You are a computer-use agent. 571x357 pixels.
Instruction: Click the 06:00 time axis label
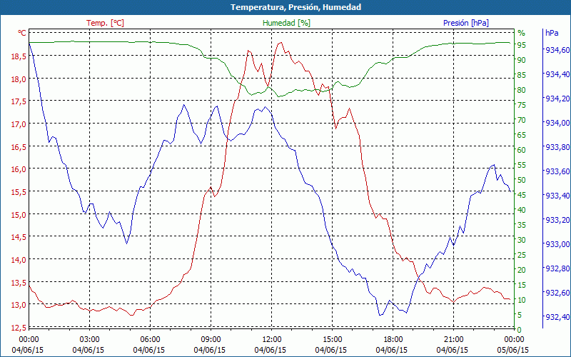(150, 340)
